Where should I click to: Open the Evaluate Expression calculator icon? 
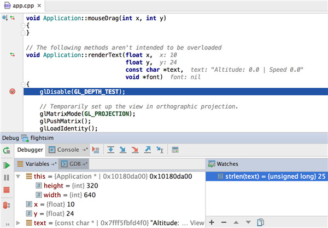tap(175, 150)
